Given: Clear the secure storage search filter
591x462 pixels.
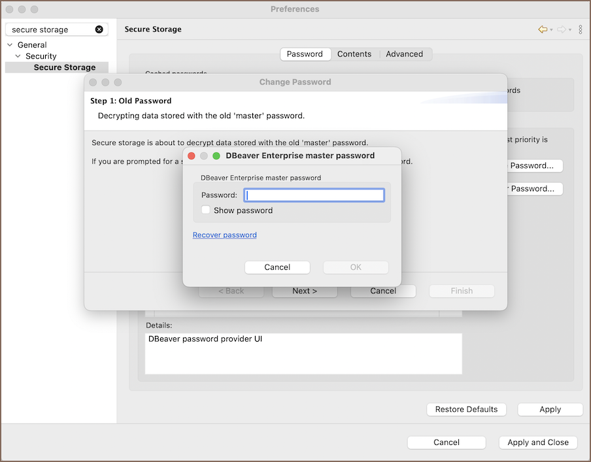Looking at the screenshot, I should coord(99,29).
